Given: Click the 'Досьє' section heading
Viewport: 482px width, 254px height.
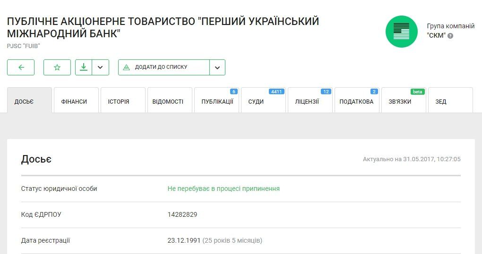Looking at the screenshot, I should tap(36, 159).
